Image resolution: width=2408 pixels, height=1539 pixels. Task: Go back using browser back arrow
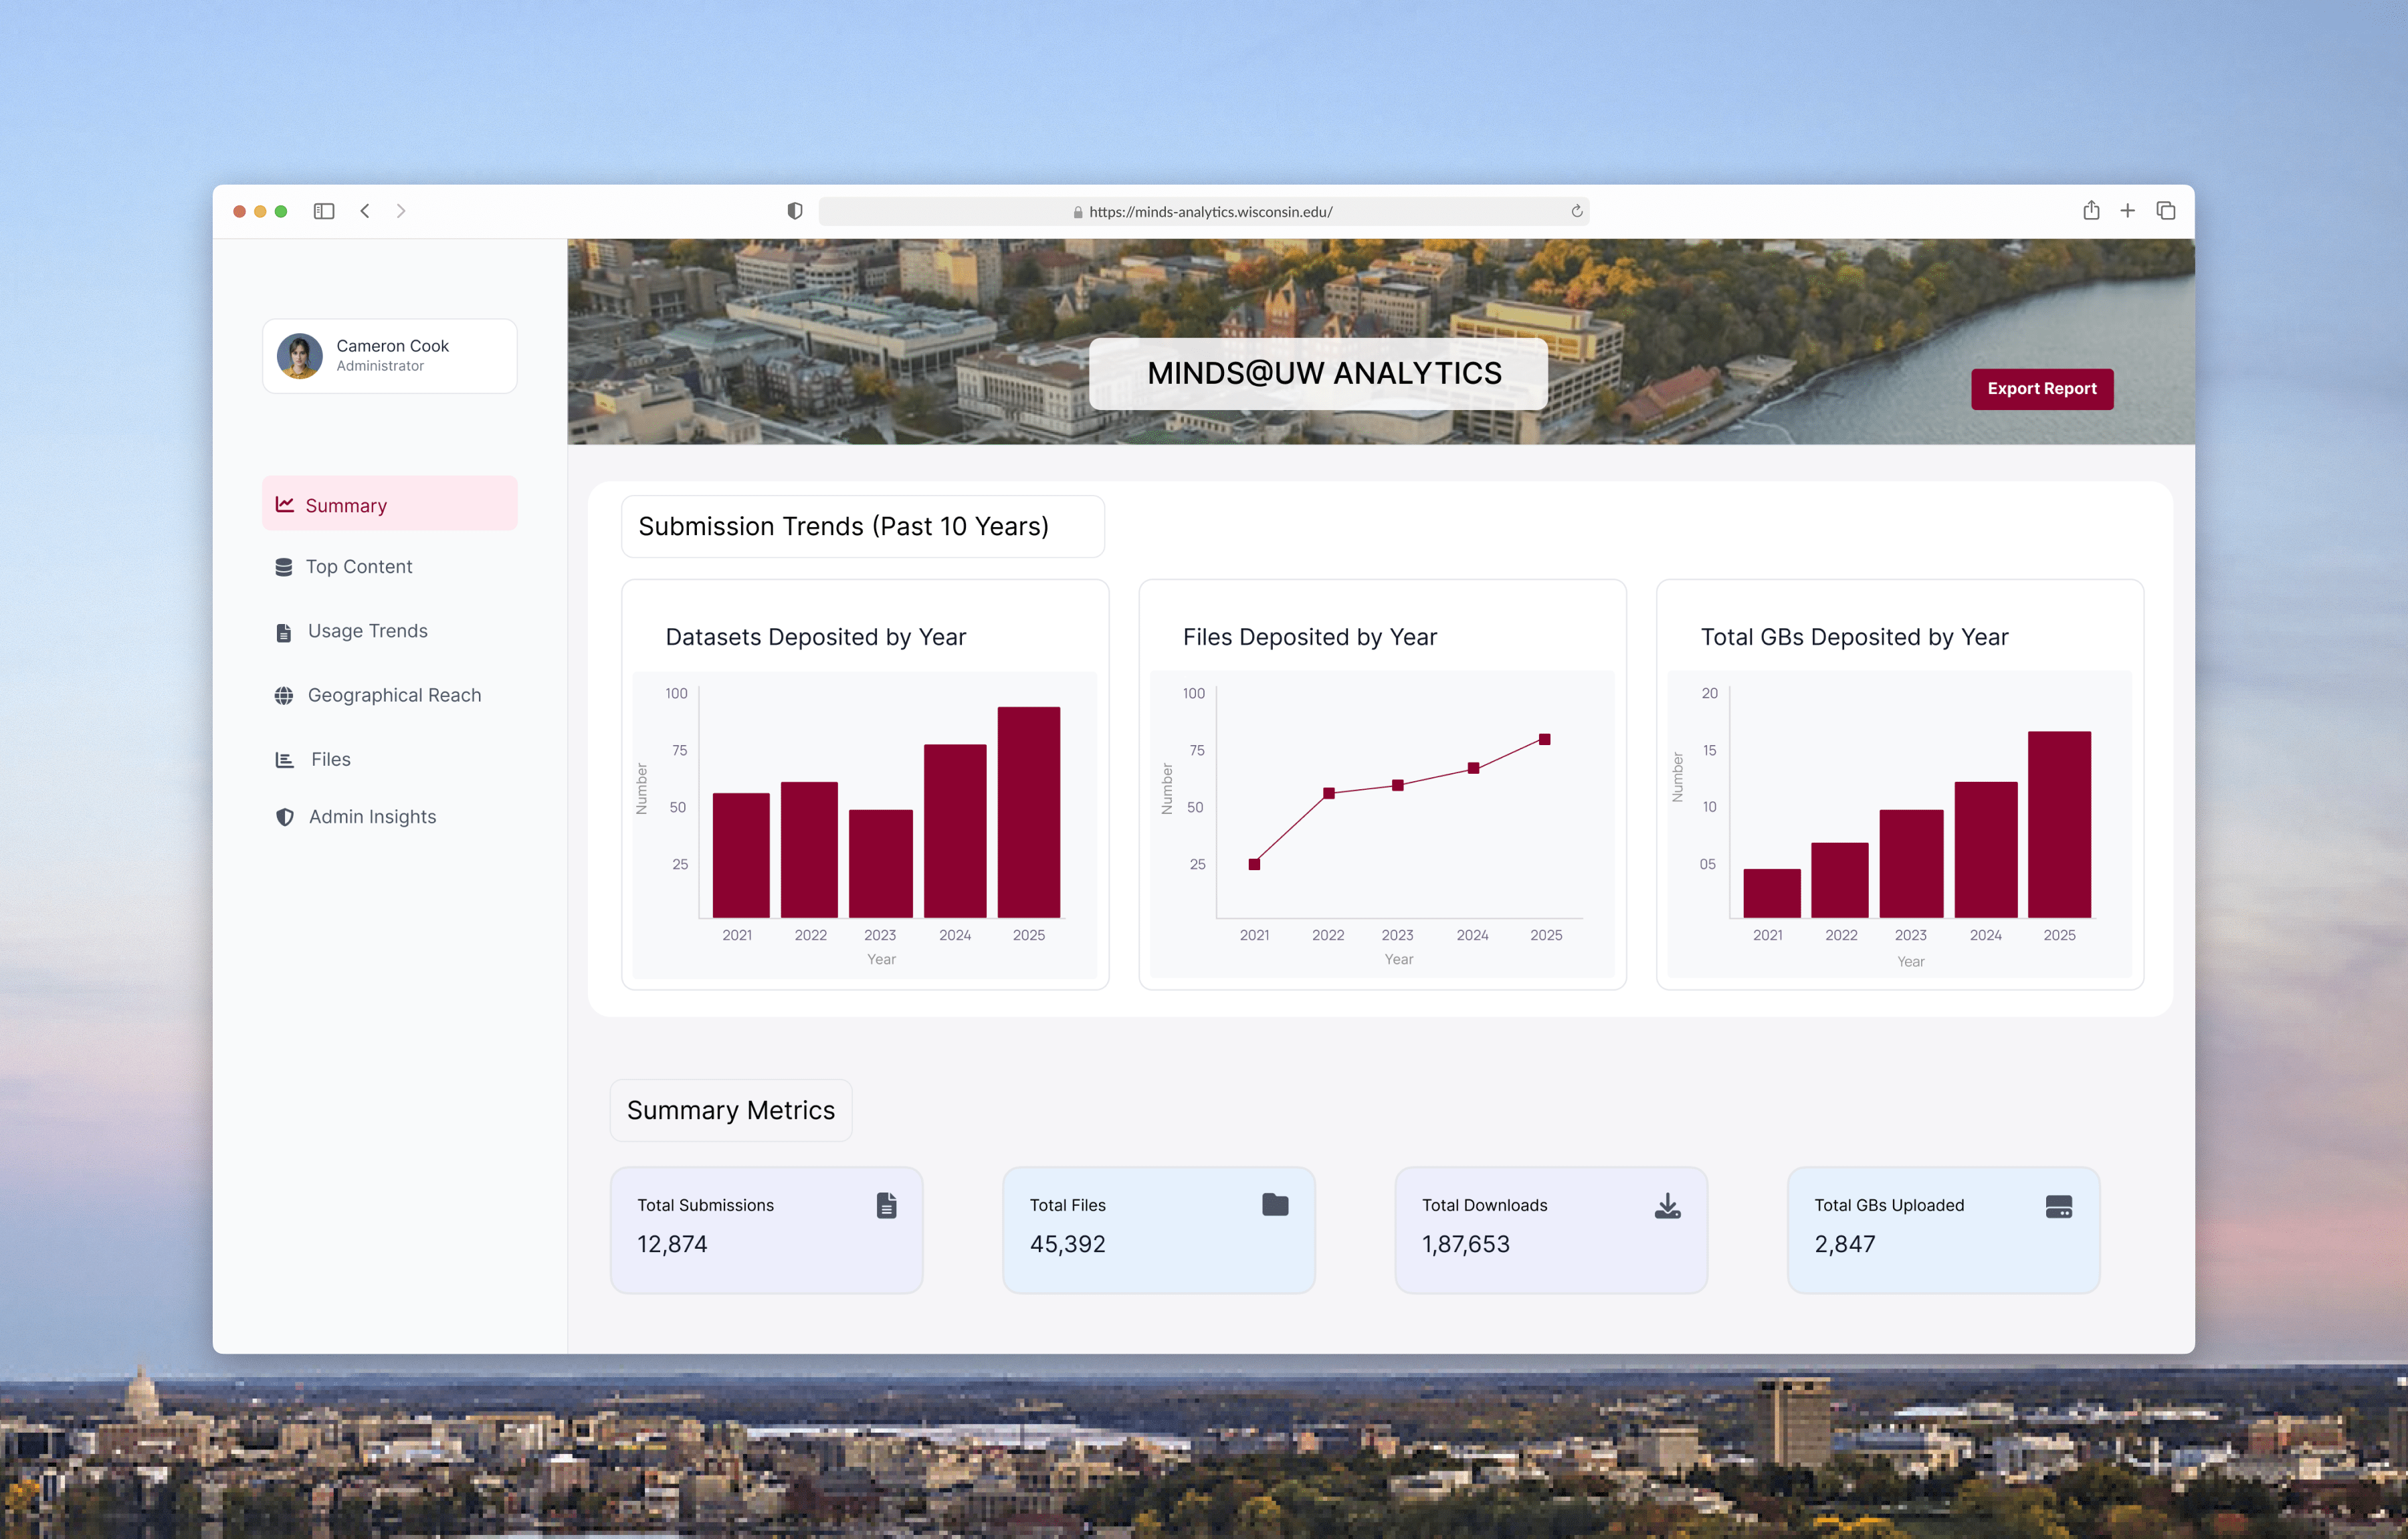click(365, 211)
